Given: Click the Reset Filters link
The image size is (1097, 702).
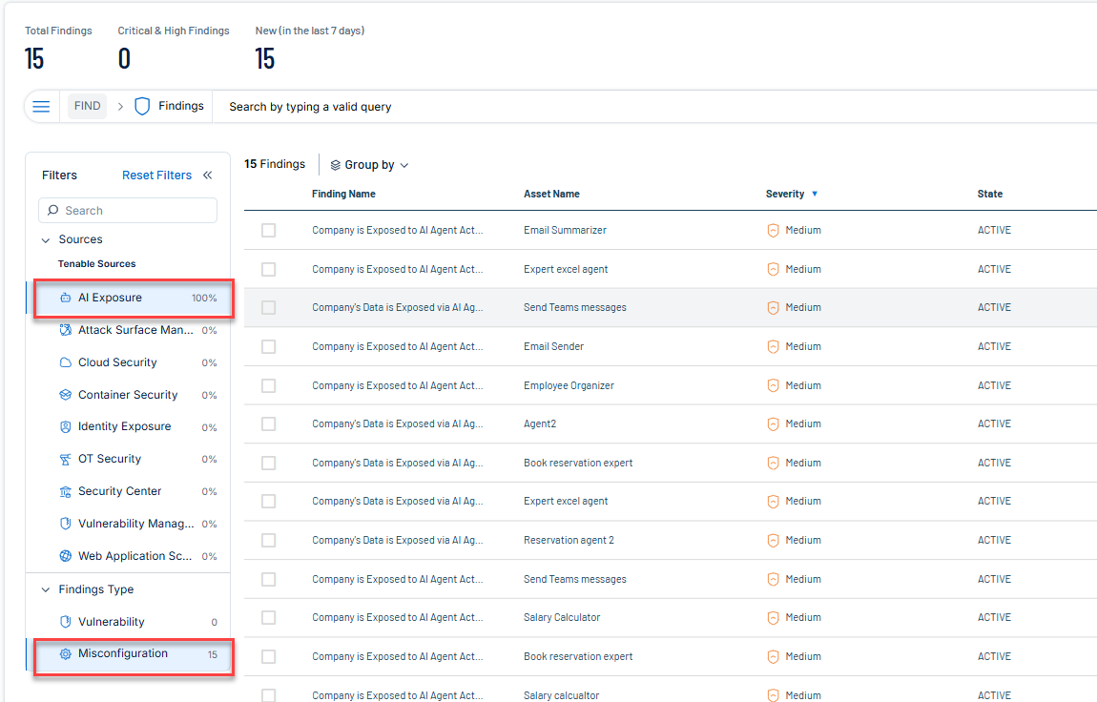Looking at the screenshot, I should coord(156,175).
